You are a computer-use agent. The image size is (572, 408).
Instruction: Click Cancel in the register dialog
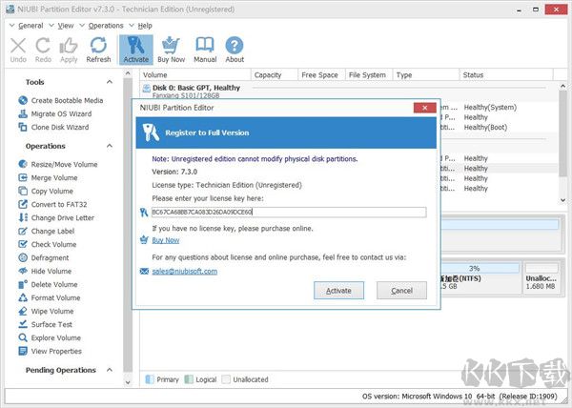401,291
